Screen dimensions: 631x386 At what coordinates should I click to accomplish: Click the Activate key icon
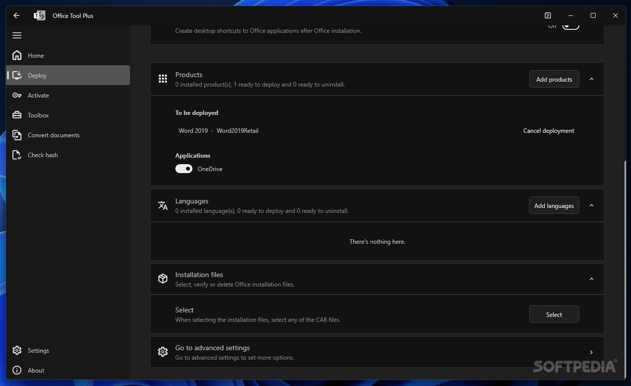pyautogui.click(x=17, y=95)
